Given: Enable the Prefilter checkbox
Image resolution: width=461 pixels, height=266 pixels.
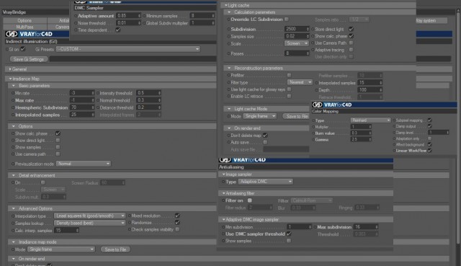Looking at the screenshot, I should [x=290, y=75].
